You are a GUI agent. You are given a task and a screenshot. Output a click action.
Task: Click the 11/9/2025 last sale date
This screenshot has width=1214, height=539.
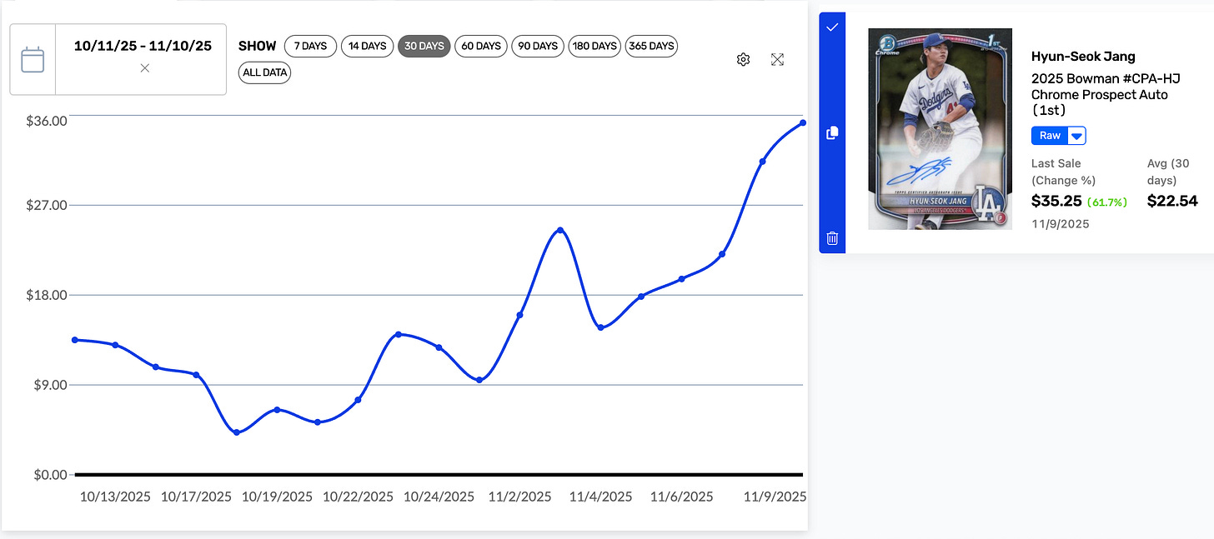(1060, 224)
